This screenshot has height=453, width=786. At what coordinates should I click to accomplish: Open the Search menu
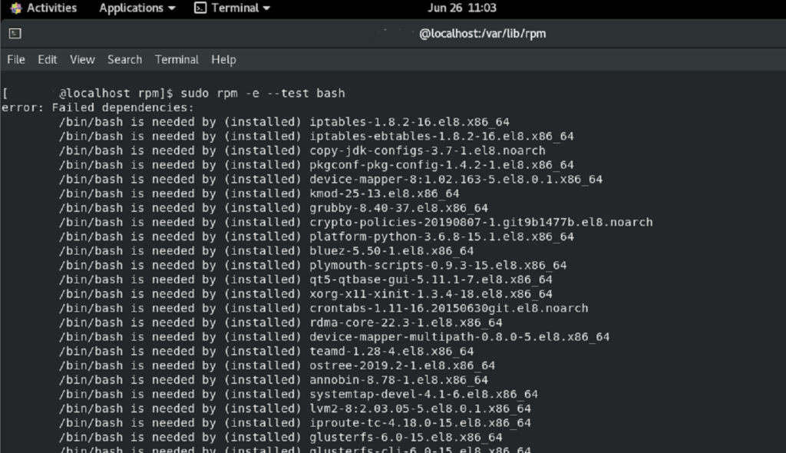pos(124,59)
